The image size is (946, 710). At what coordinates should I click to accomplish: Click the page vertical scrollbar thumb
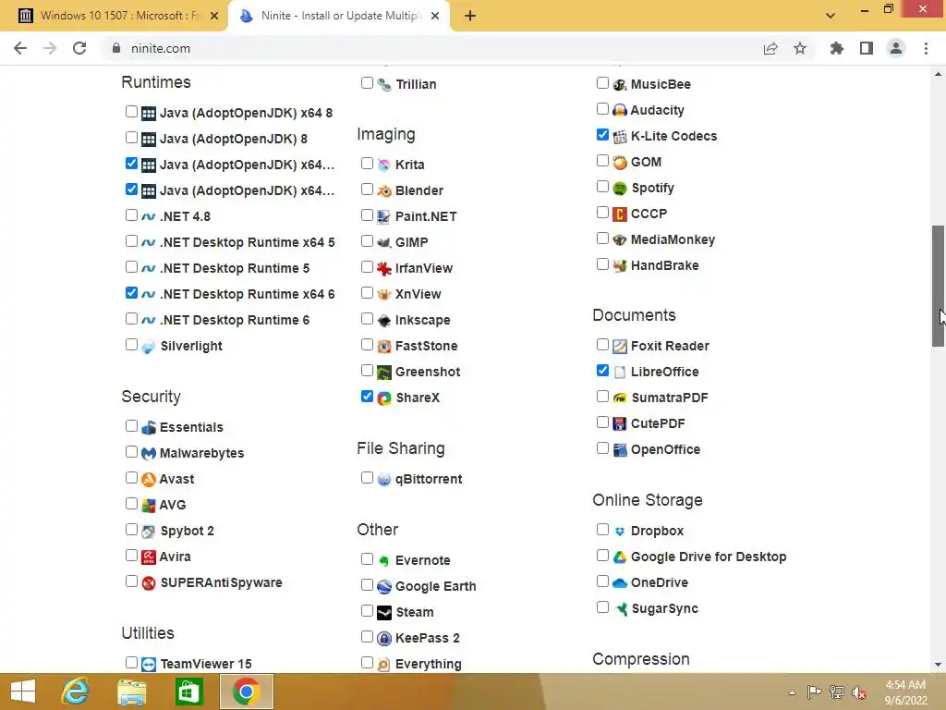click(x=938, y=287)
